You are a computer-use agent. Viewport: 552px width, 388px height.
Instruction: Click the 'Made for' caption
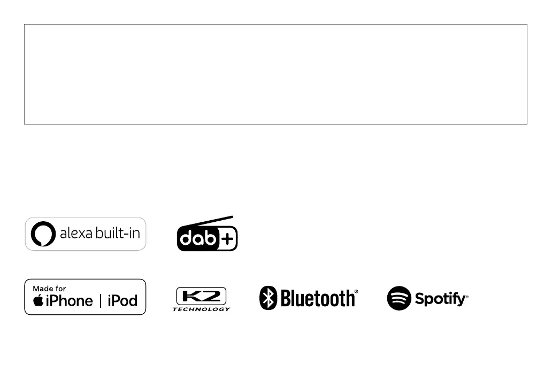pos(49,289)
